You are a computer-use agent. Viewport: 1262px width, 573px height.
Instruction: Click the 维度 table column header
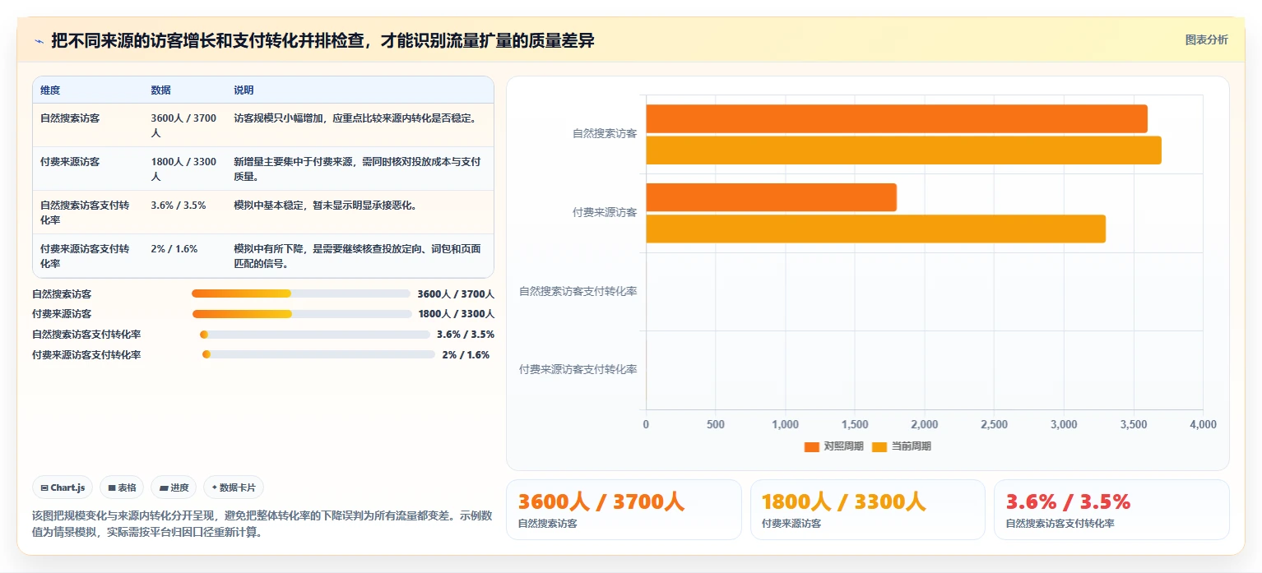[50, 90]
